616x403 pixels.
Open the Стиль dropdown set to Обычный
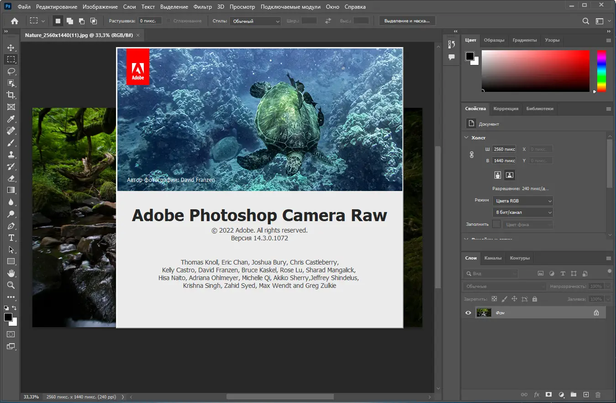pos(255,21)
